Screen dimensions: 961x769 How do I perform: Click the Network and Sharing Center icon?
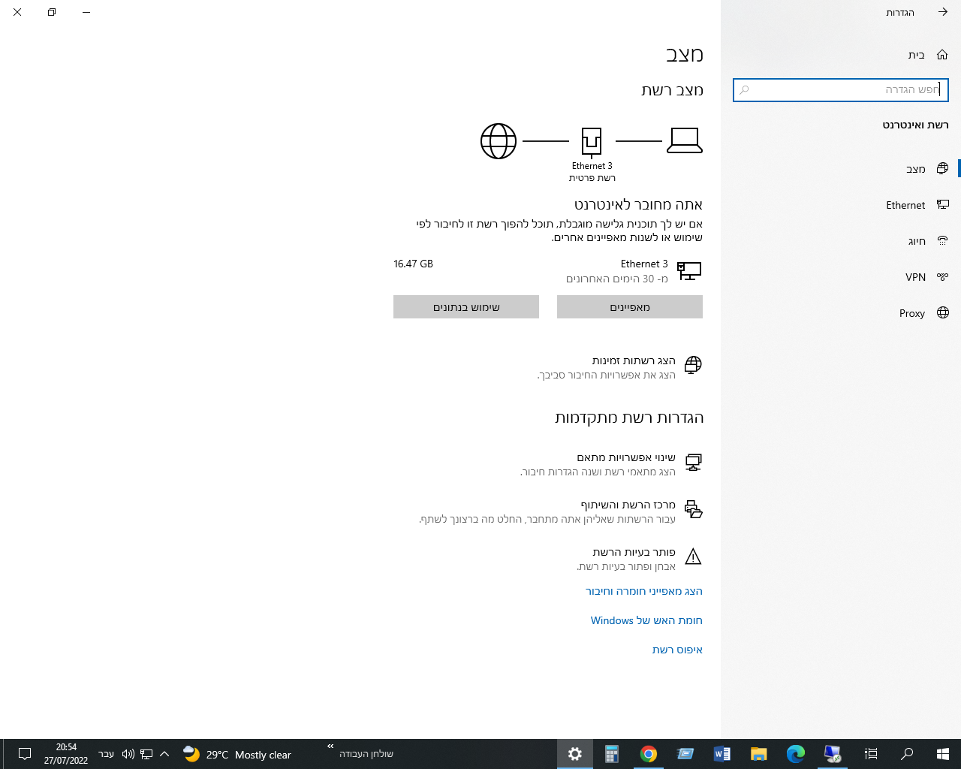coord(693,510)
